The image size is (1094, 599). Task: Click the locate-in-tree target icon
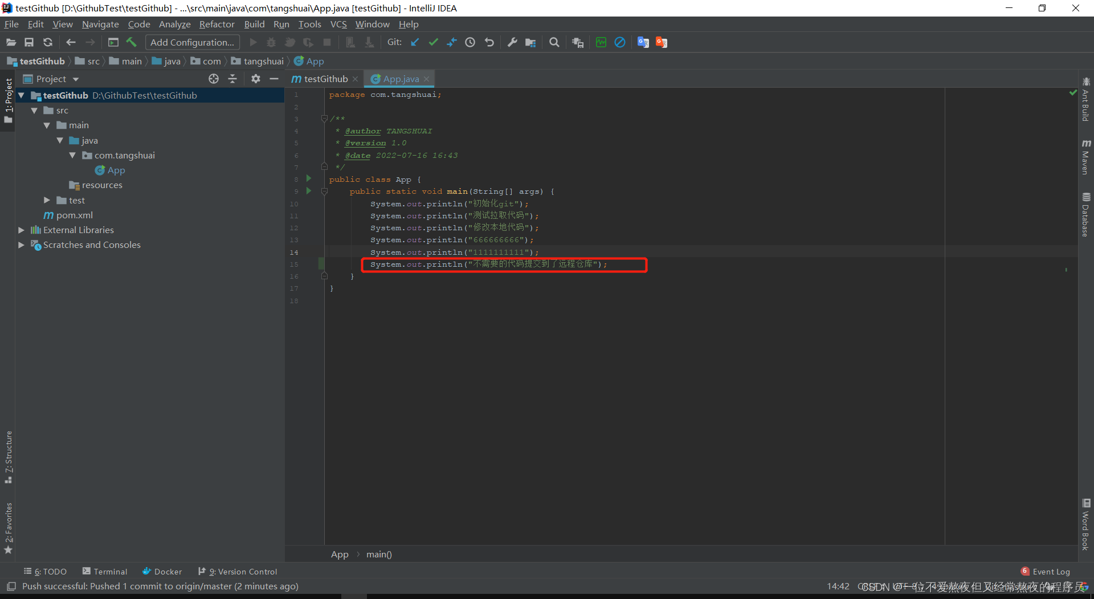pyautogui.click(x=214, y=79)
